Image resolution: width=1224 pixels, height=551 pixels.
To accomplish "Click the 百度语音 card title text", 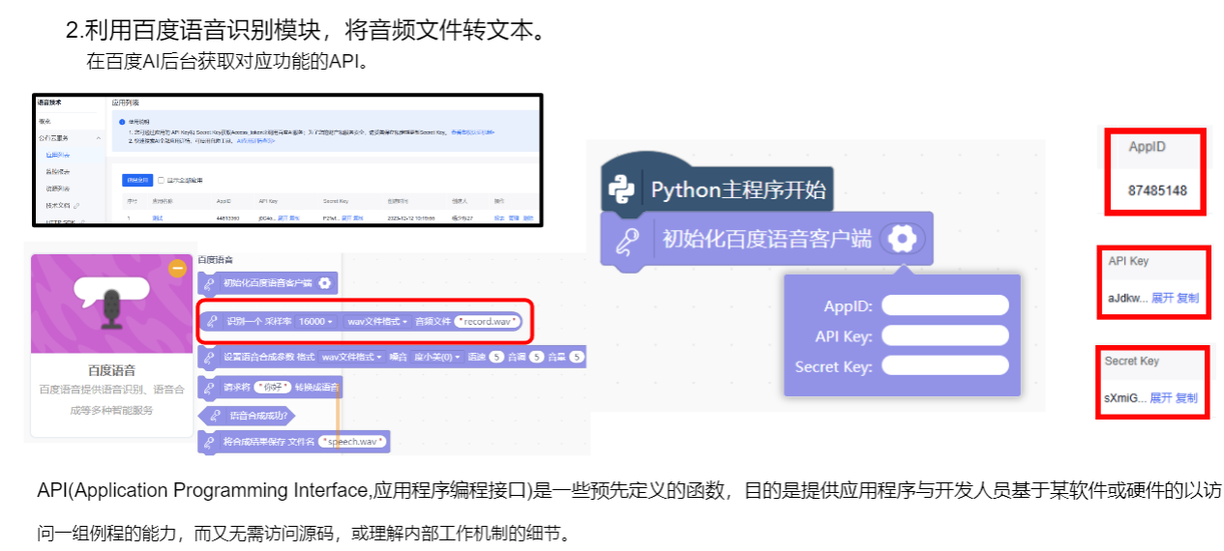I will tap(111, 370).
